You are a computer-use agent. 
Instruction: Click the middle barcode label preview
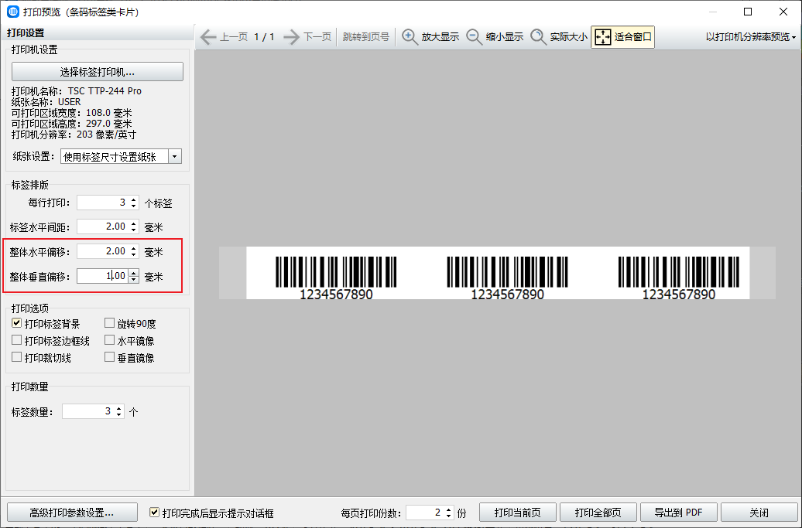click(507, 278)
